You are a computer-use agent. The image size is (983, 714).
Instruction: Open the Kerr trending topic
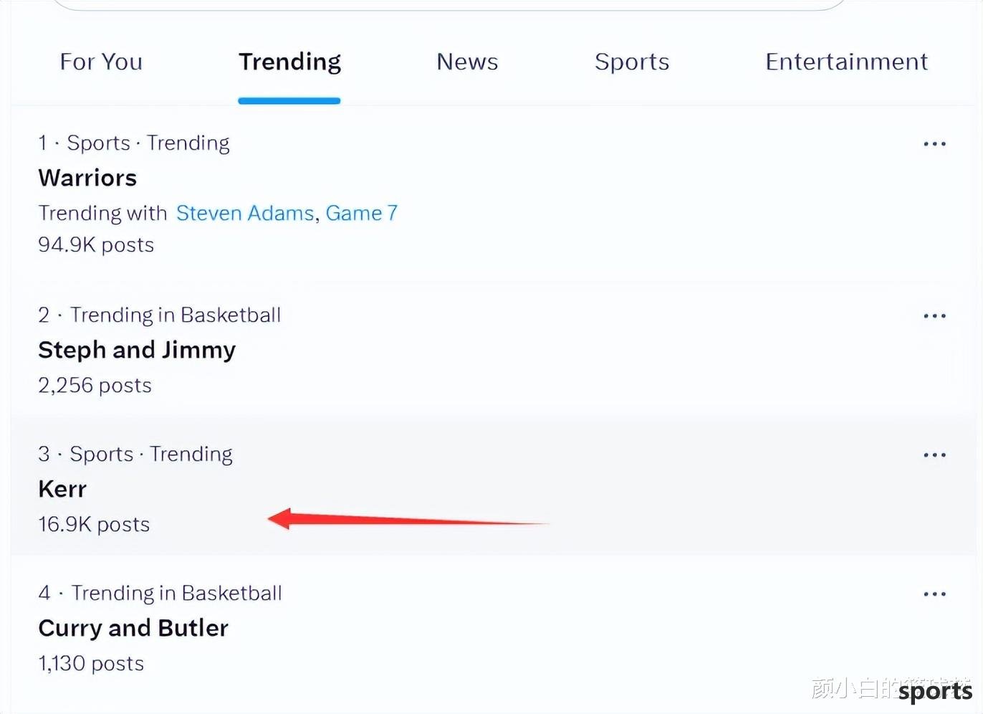pos(62,489)
